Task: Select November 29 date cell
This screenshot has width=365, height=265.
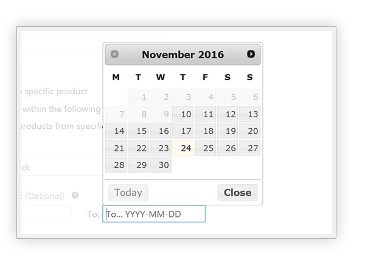Action: coord(138,165)
